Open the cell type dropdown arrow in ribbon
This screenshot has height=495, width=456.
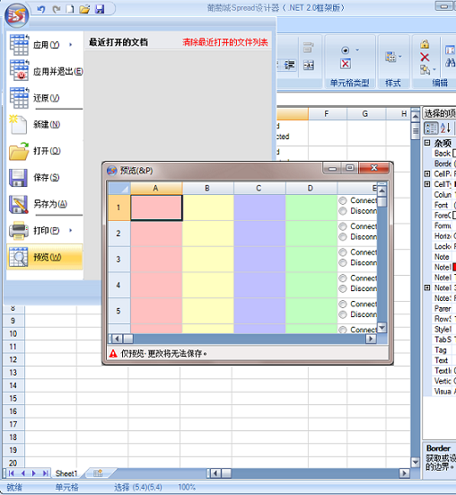(x=357, y=50)
